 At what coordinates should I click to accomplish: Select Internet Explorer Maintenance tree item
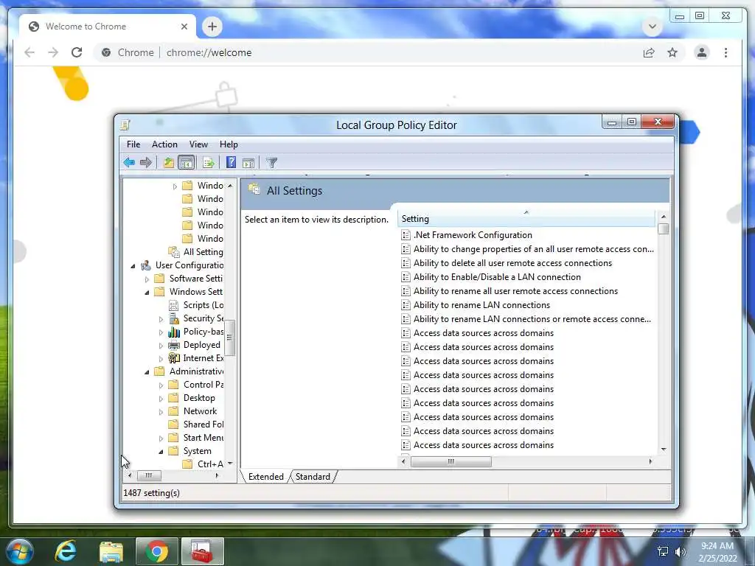pyautogui.click(x=203, y=358)
